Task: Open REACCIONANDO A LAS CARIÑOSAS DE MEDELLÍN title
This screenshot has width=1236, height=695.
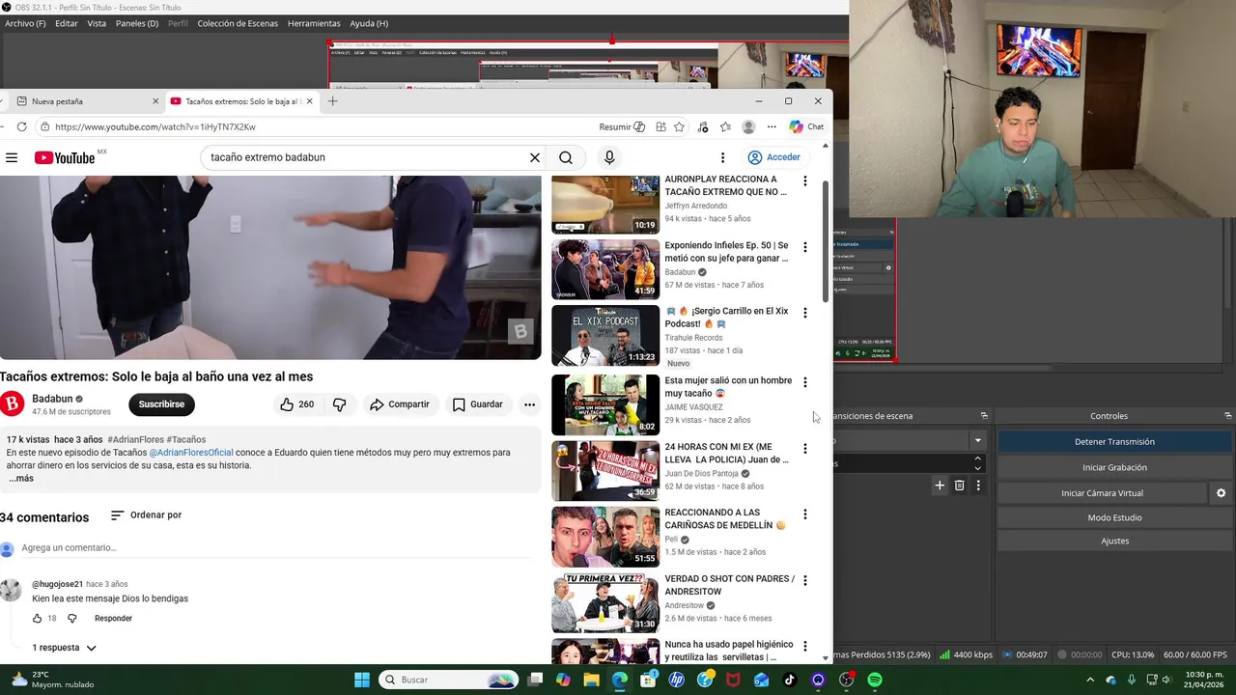Action: click(x=725, y=519)
